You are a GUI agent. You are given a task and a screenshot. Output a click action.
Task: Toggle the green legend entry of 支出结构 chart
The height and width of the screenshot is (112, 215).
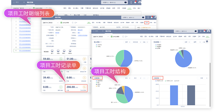tap(158, 47)
